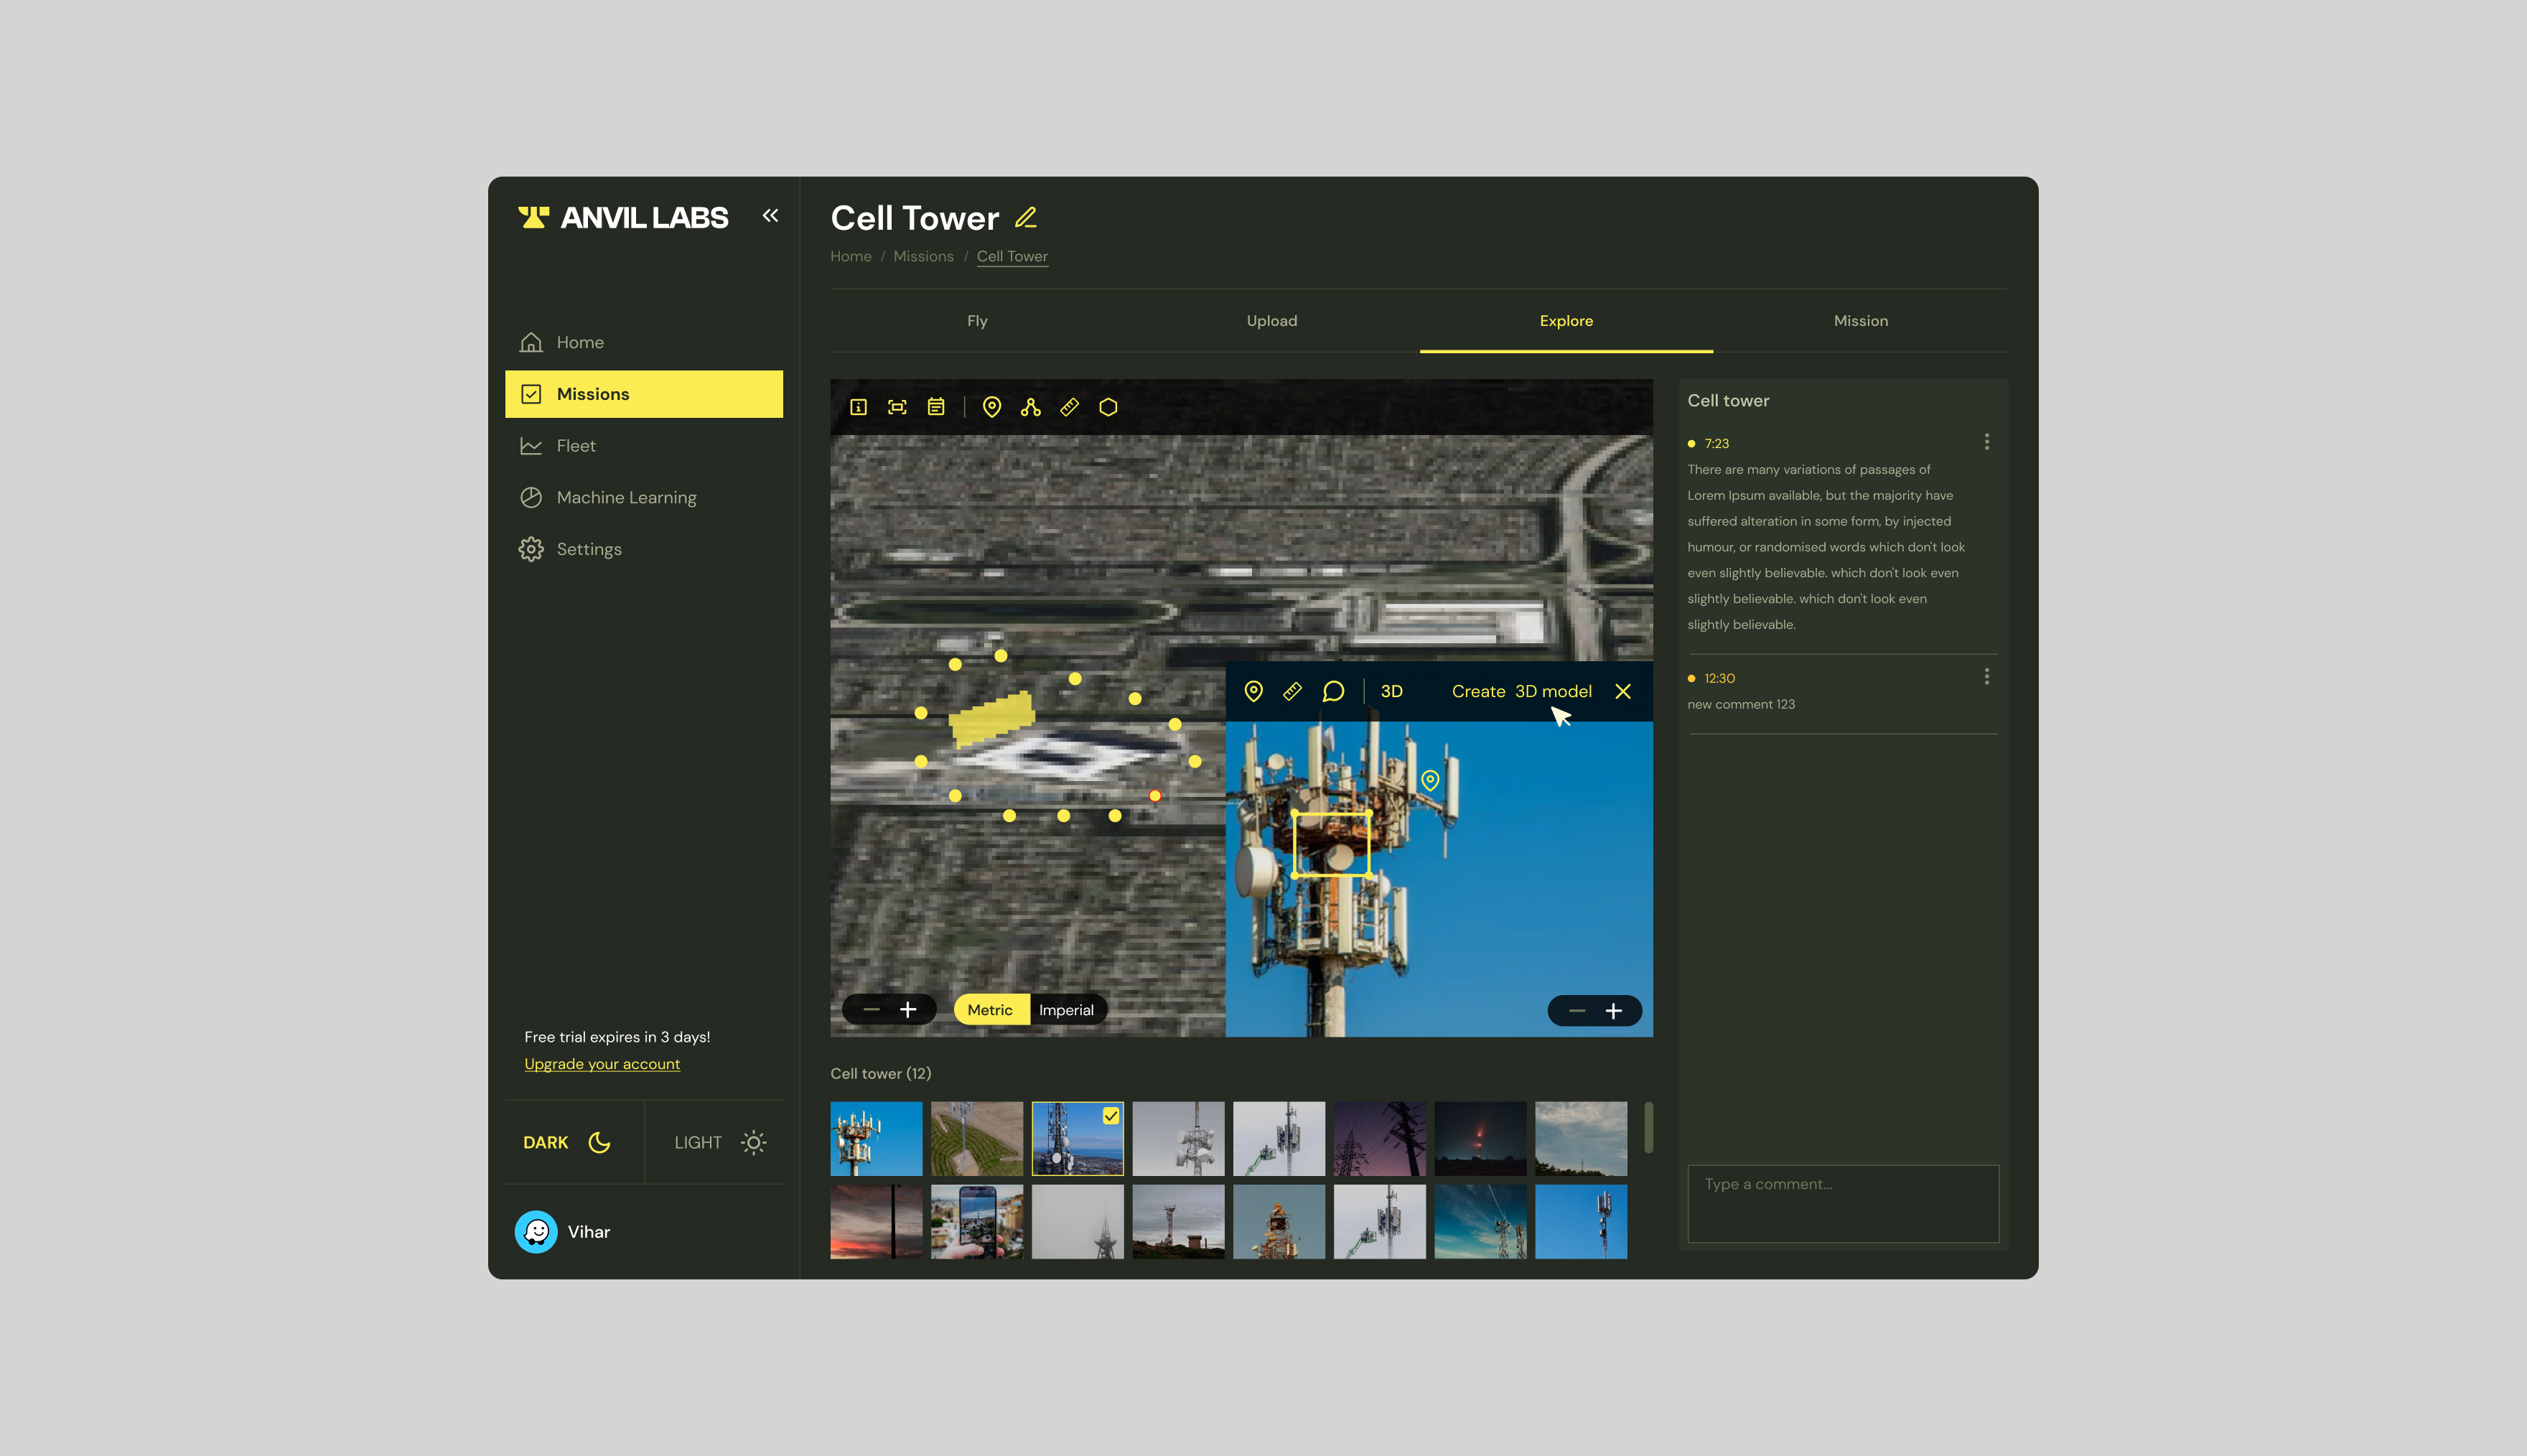Open the thumbnail showing a phone held in hand
This screenshot has width=2527, height=1456.
pyautogui.click(x=976, y=1222)
